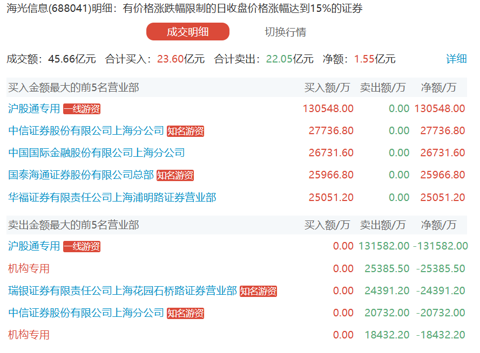This screenshot has height=353, width=480.
Task: Click the 一线游资 badge in the buy list
Action: tap(82, 109)
